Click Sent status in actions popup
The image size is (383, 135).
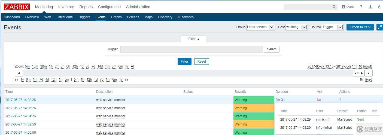(x=360, y=119)
